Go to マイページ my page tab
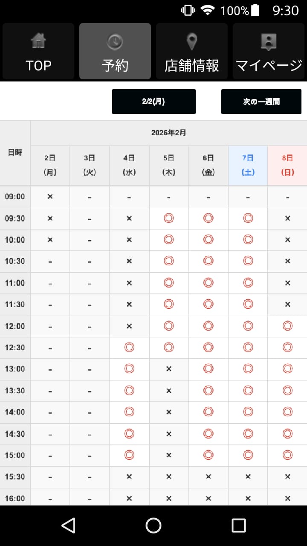Screen dimensions: 307x546 pyautogui.click(x=269, y=51)
